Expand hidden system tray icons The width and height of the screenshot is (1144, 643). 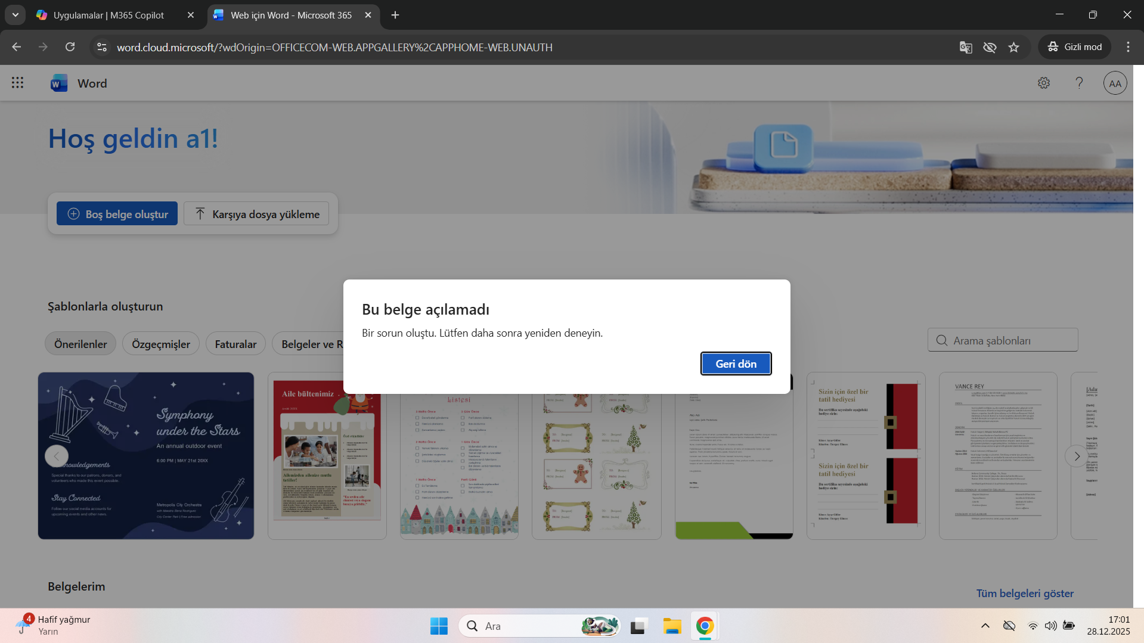[985, 626]
